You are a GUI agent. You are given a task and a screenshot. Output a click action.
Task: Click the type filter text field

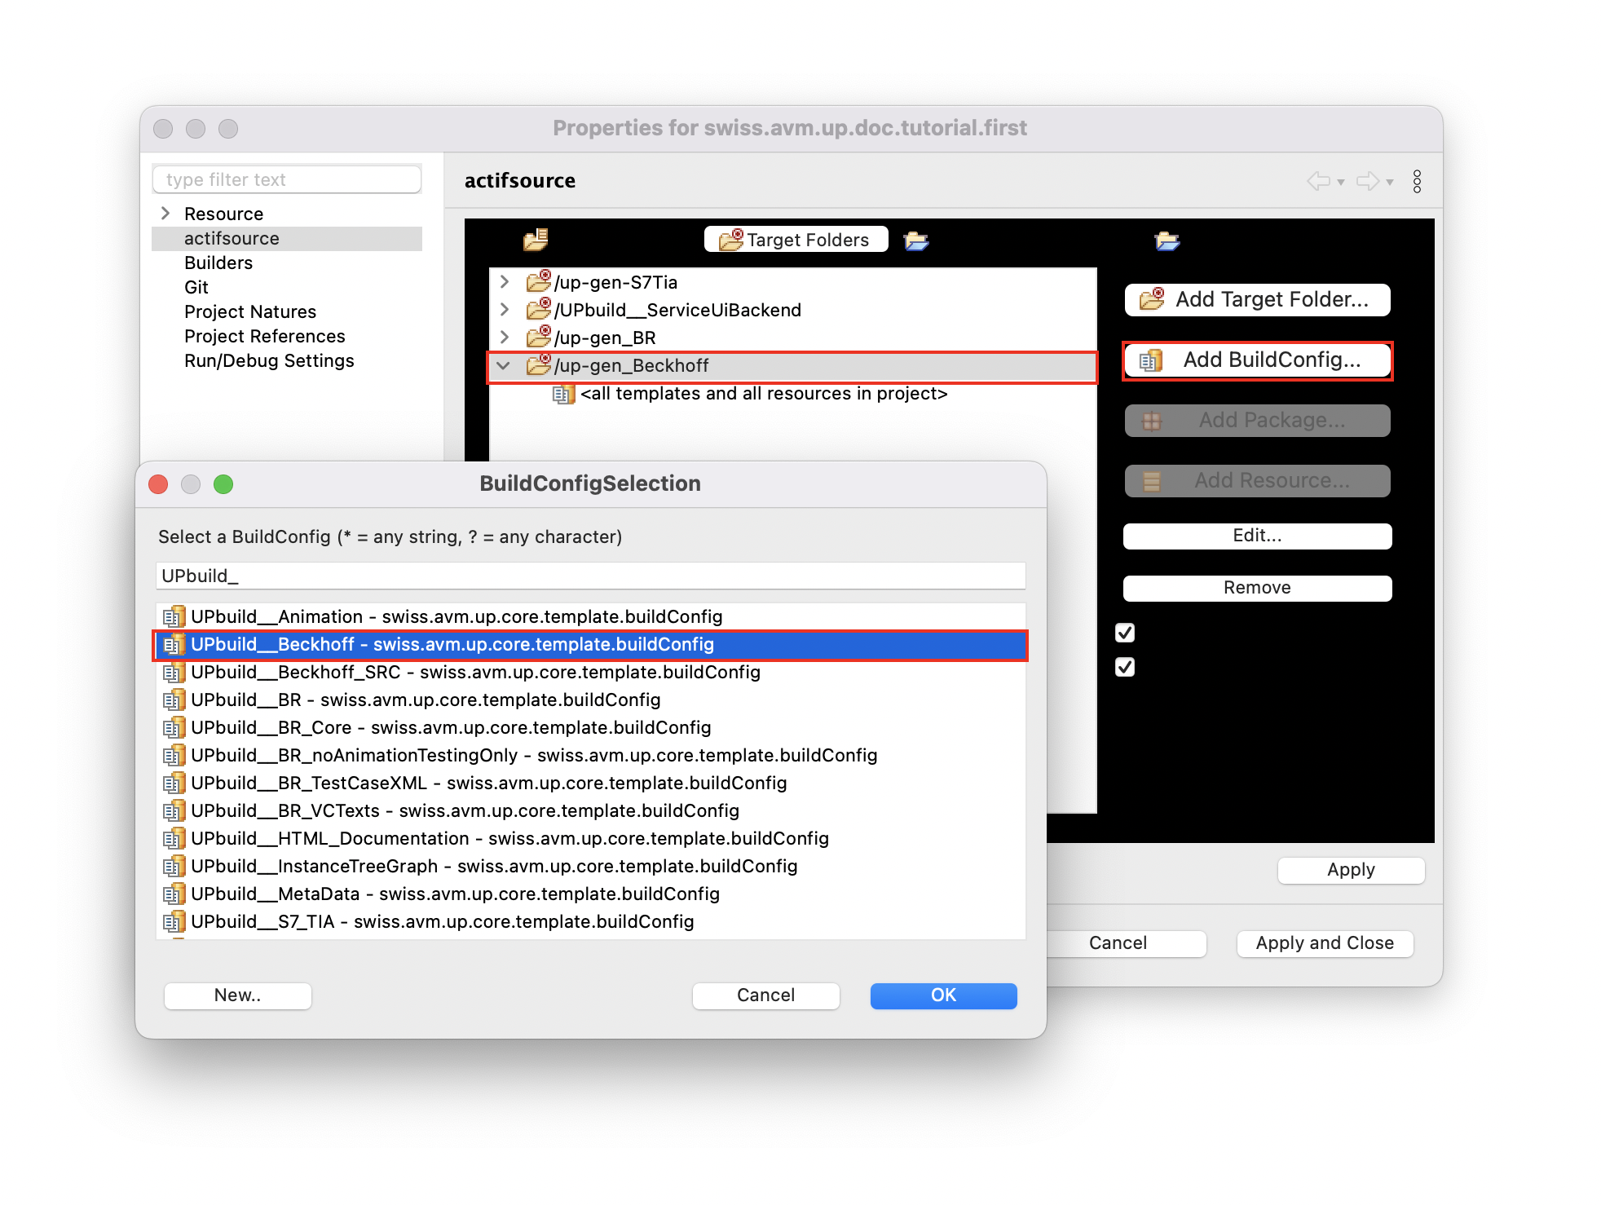click(286, 179)
